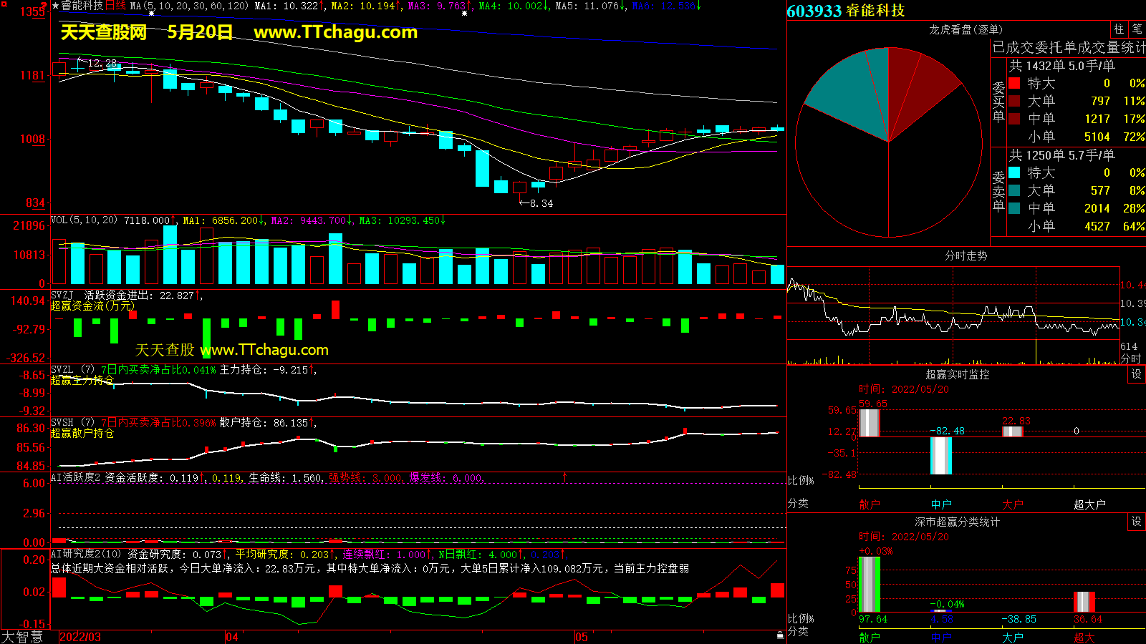Image resolution: width=1146 pixels, height=644 pixels.
Task: Click the 603933 stock code title
Action: (814, 11)
